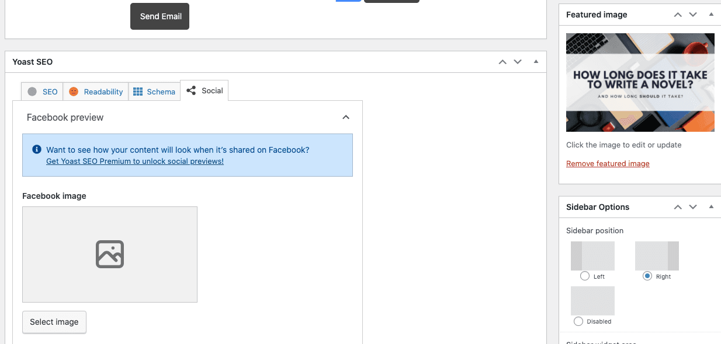Image resolution: width=721 pixels, height=344 pixels.
Task: Open the Schema tab
Action: pyautogui.click(x=154, y=92)
